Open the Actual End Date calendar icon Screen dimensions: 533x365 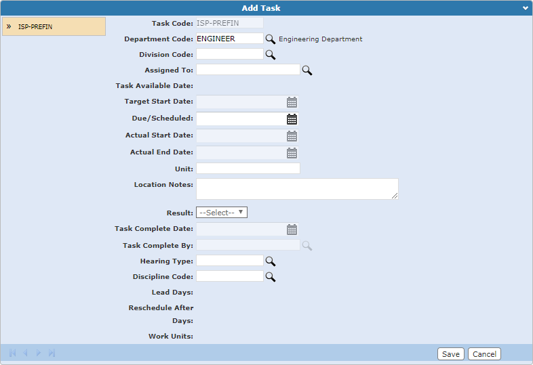pos(292,153)
